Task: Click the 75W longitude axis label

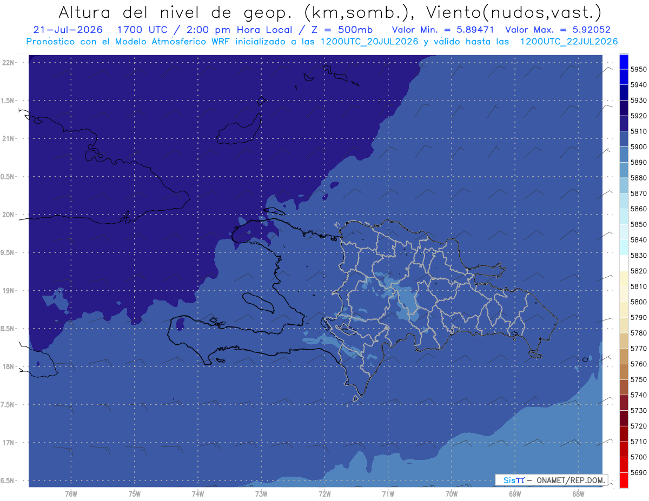Action: pyautogui.click(x=135, y=493)
